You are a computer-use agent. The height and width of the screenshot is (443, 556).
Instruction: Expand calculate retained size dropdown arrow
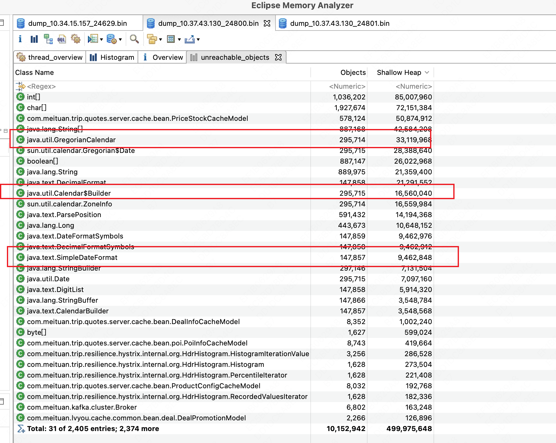pyautogui.click(x=179, y=40)
